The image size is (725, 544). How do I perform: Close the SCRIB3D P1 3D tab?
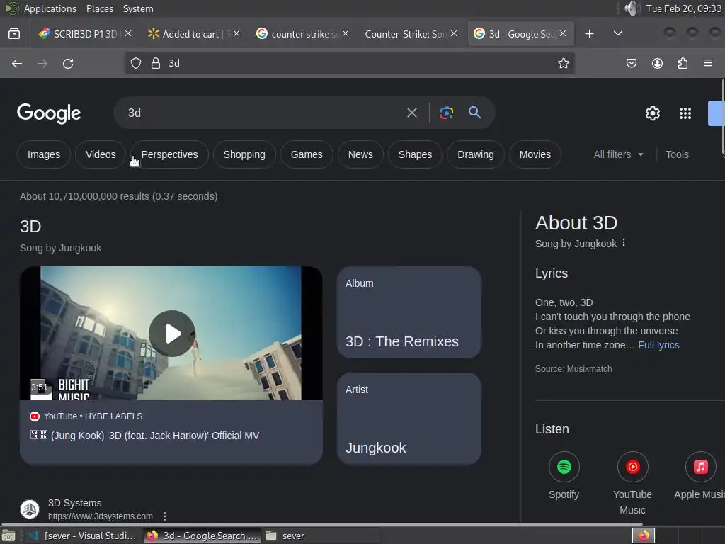click(x=128, y=33)
